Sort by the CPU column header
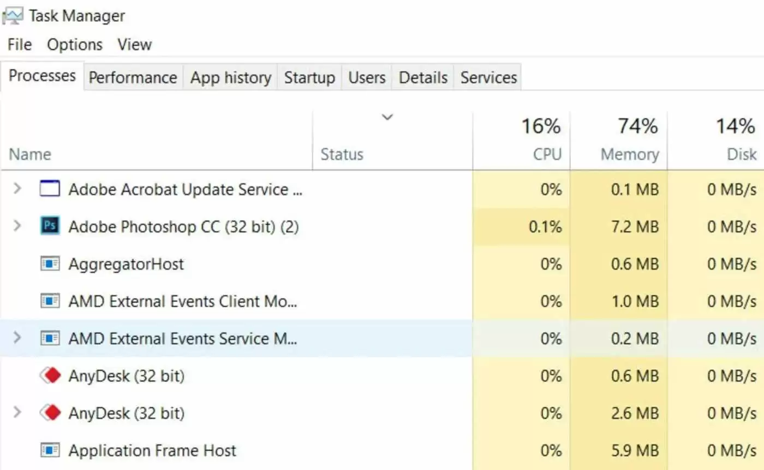Image resolution: width=764 pixels, height=470 pixels. [547, 154]
